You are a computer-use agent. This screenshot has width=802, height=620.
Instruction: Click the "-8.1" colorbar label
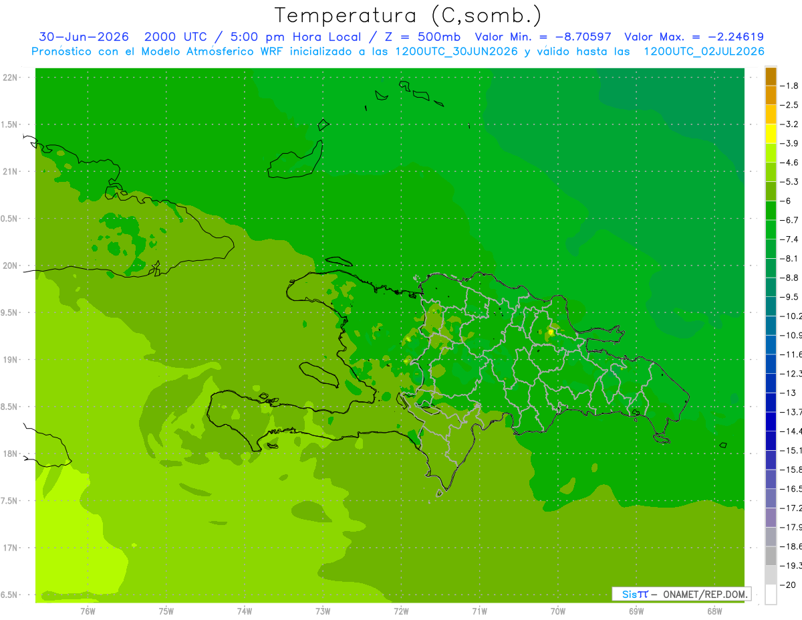coord(790,258)
